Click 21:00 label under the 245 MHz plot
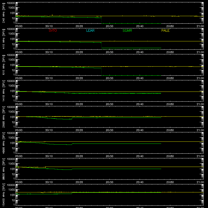 coord(200,26)
